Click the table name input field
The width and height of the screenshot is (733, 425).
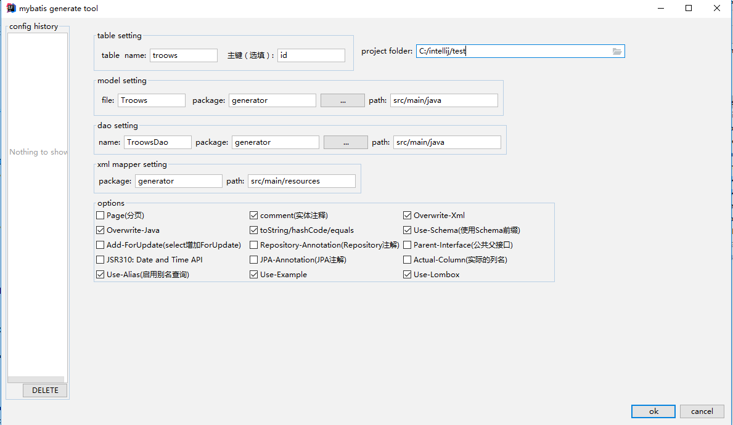(x=183, y=55)
